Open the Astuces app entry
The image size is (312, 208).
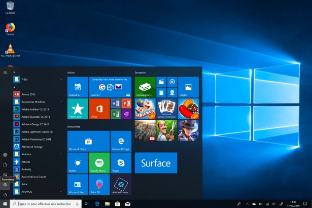[38, 162]
